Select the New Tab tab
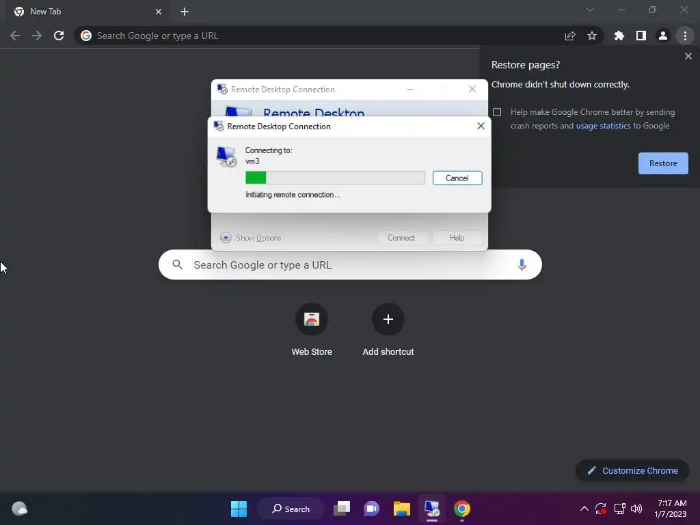This screenshot has height=525, width=700. coord(87,12)
